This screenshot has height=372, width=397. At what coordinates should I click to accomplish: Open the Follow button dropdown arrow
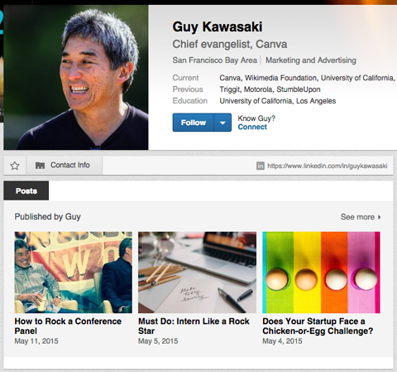click(x=222, y=123)
